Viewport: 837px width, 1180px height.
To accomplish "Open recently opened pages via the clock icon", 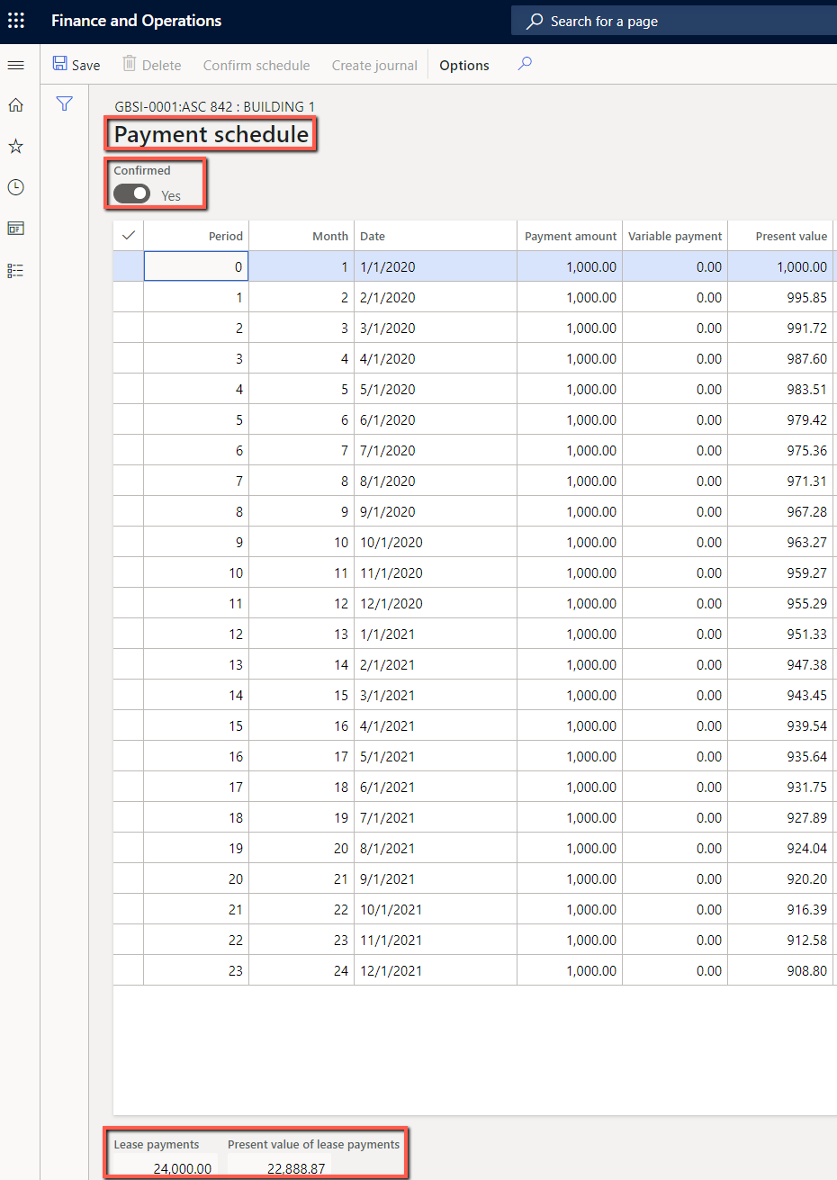I will [x=15, y=187].
